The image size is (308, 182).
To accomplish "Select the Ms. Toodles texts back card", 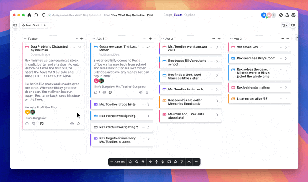I will click(185, 89).
